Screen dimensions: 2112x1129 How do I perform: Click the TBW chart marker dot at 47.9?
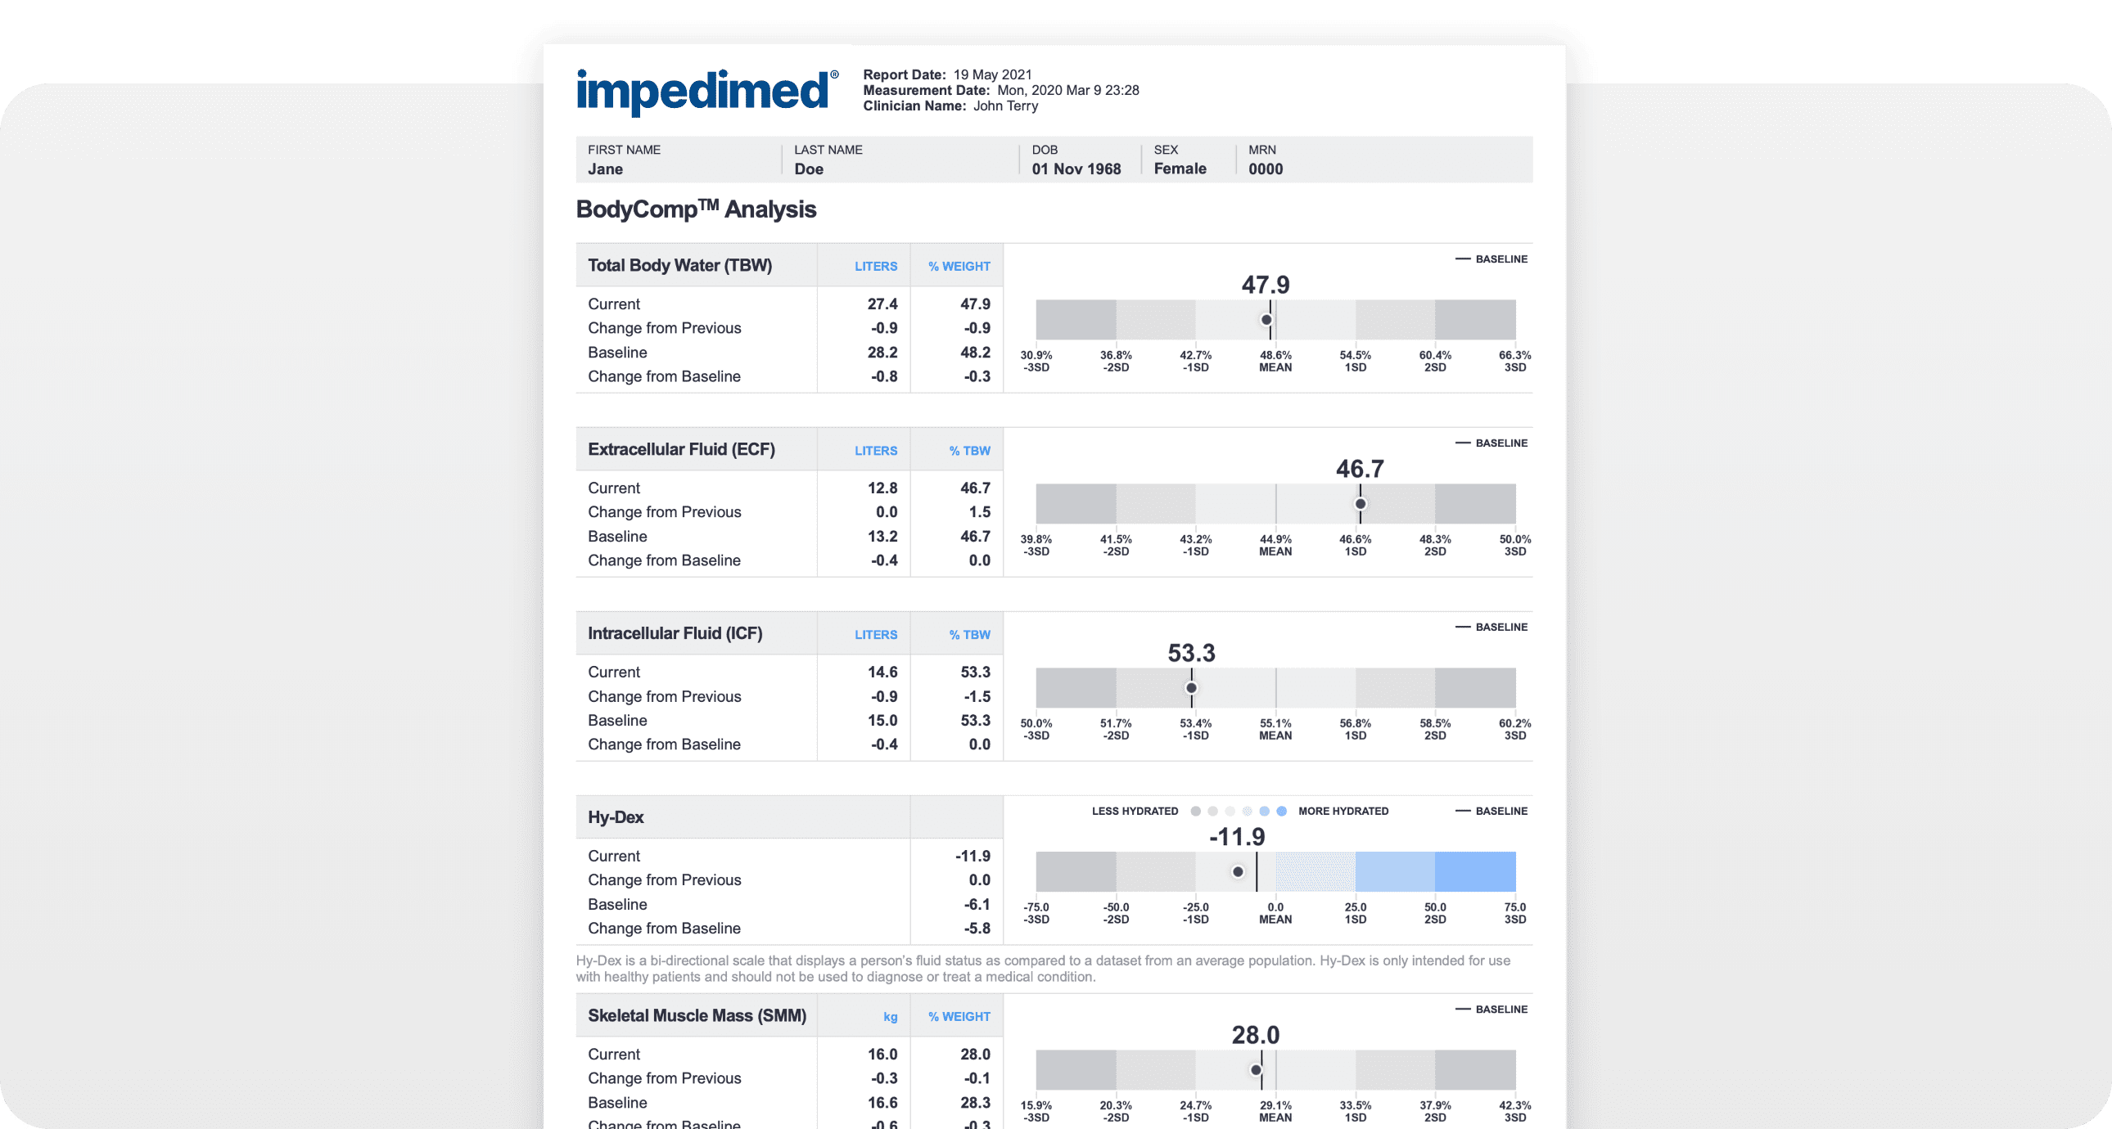pos(1266,320)
